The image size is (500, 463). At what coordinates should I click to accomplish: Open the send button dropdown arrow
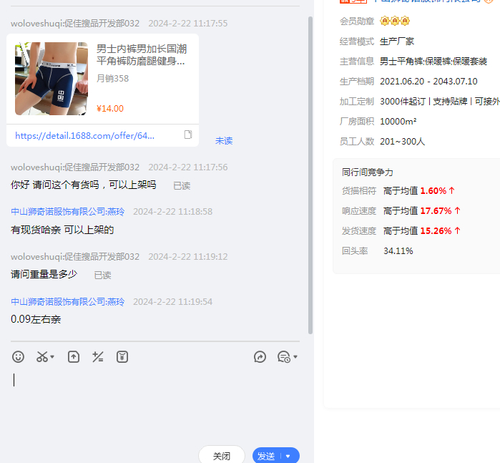(288, 456)
